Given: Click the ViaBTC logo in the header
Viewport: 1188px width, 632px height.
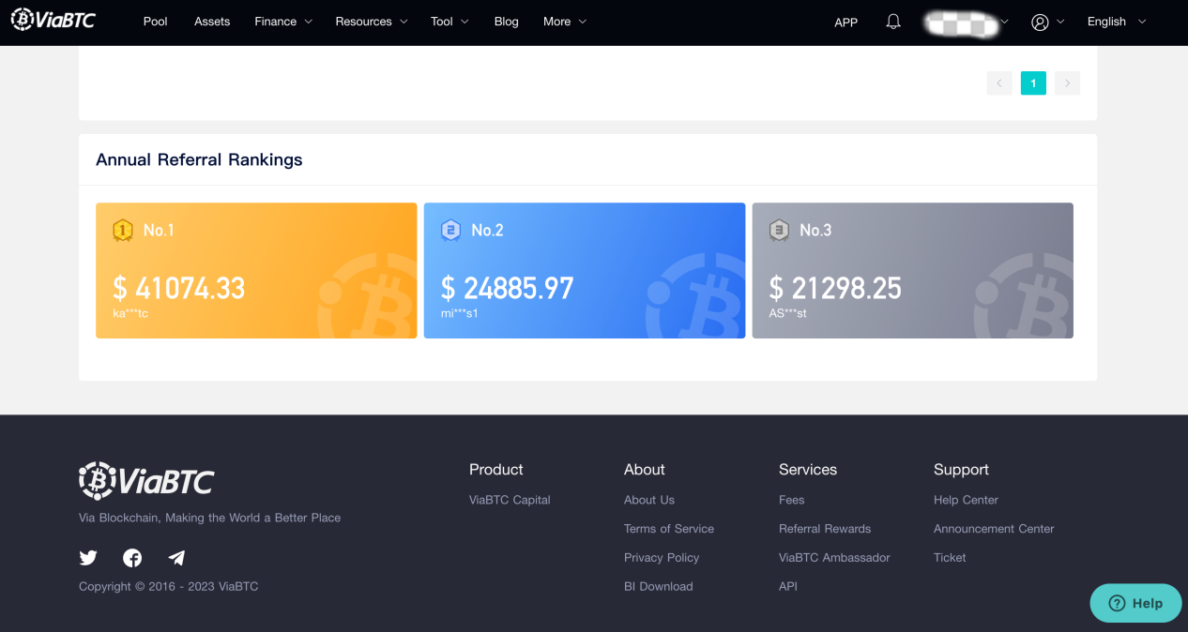Looking at the screenshot, I should click(53, 21).
